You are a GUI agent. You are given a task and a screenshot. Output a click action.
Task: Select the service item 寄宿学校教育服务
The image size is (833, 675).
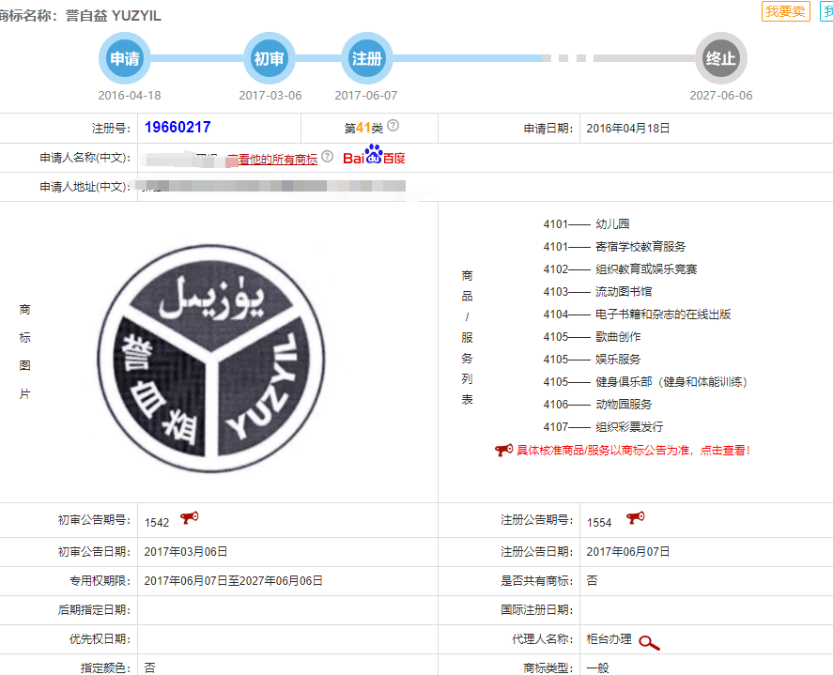(x=640, y=246)
